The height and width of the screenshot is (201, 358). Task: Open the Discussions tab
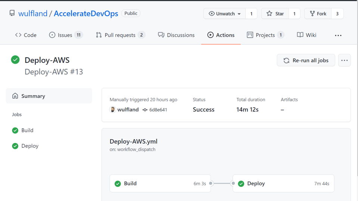coord(176,35)
